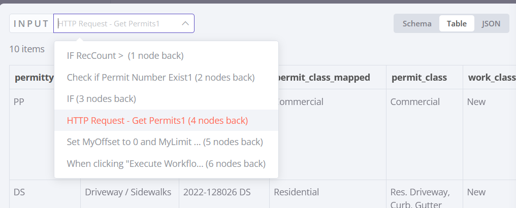Click the 'Driveway / Sidewalks' cell
Image resolution: width=516 pixels, height=208 pixels.
click(x=128, y=192)
